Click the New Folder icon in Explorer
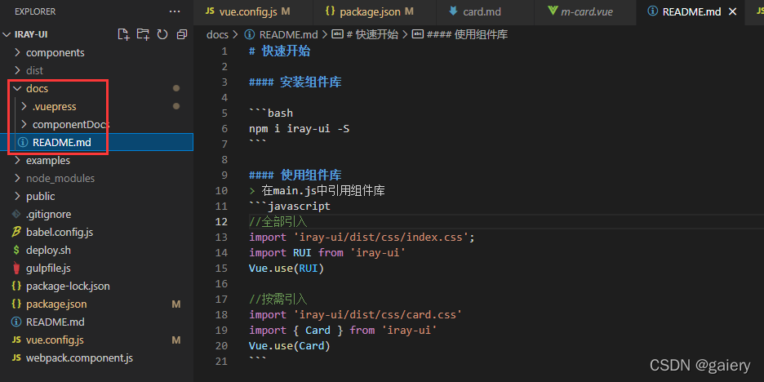Viewport: 764px width, 382px height. (x=143, y=34)
